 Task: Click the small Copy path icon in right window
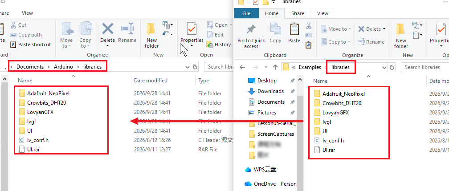[308, 35]
